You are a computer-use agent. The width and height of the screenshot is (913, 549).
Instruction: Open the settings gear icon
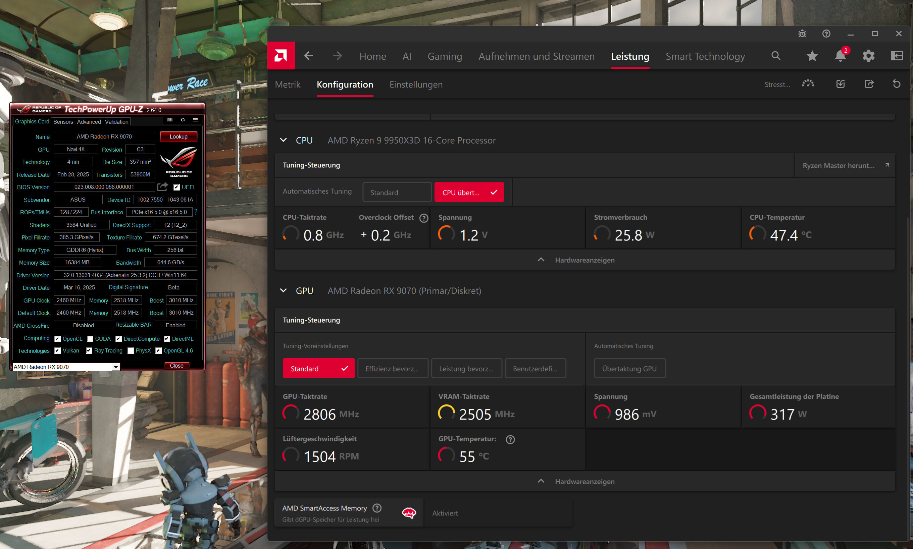(868, 56)
